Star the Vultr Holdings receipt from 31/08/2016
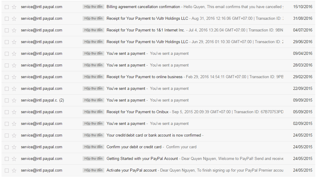 [13, 18]
